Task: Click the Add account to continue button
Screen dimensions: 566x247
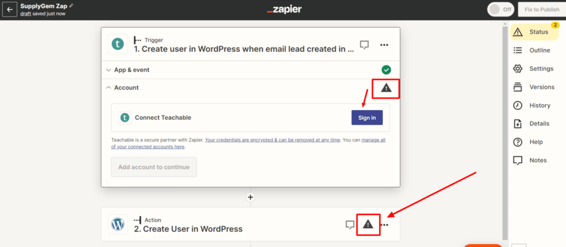Action: [154, 167]
